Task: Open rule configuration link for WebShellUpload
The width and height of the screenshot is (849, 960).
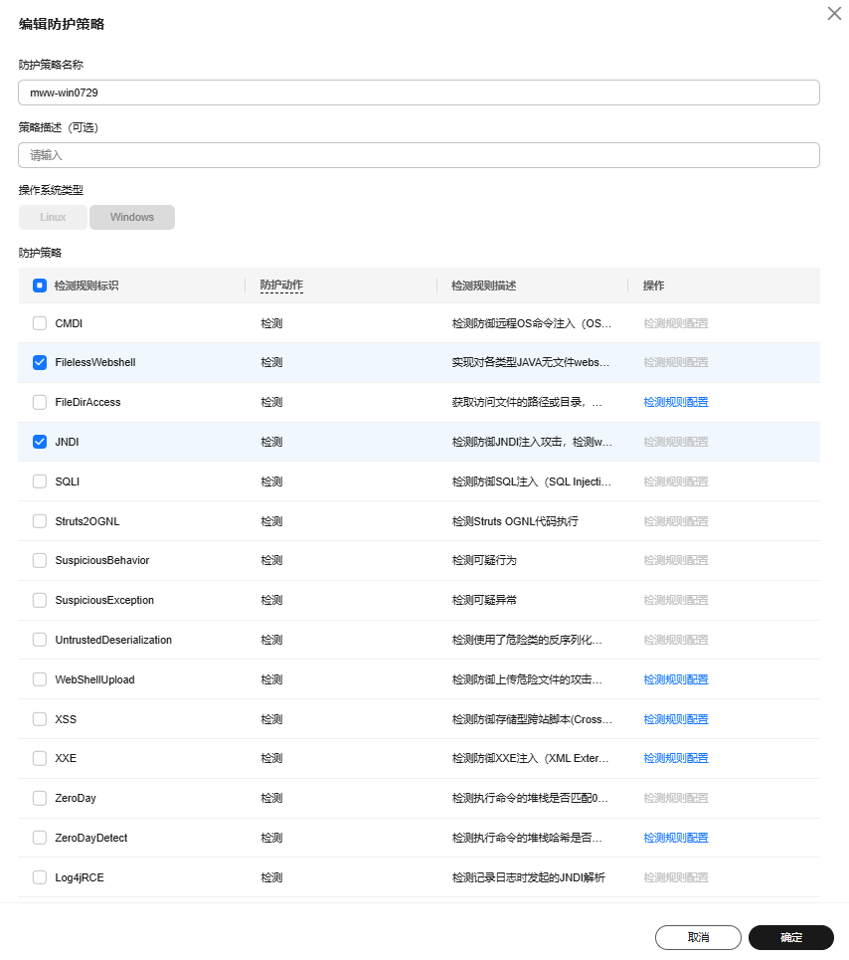Action: [x=676, y=680]
